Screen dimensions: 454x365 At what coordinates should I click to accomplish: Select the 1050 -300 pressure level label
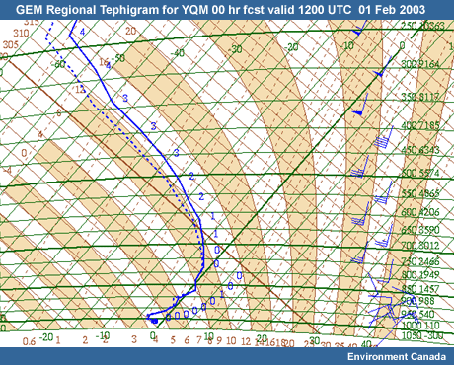[x=421, y=336]
